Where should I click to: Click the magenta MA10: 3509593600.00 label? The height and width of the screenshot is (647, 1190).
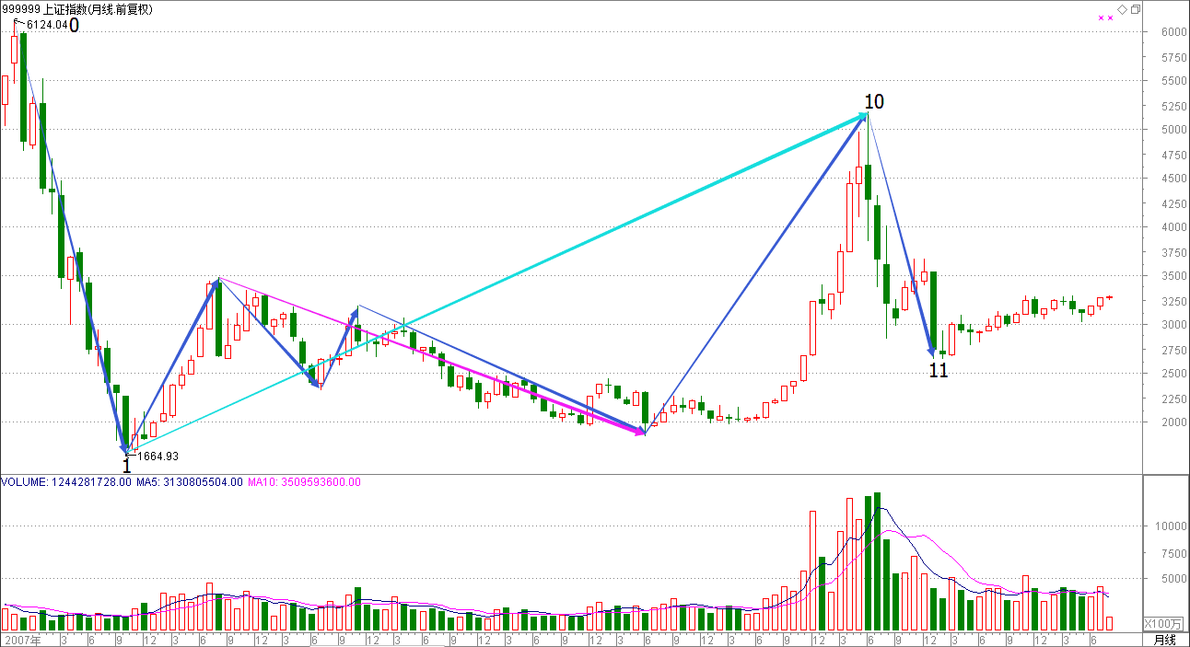[305, 481]
